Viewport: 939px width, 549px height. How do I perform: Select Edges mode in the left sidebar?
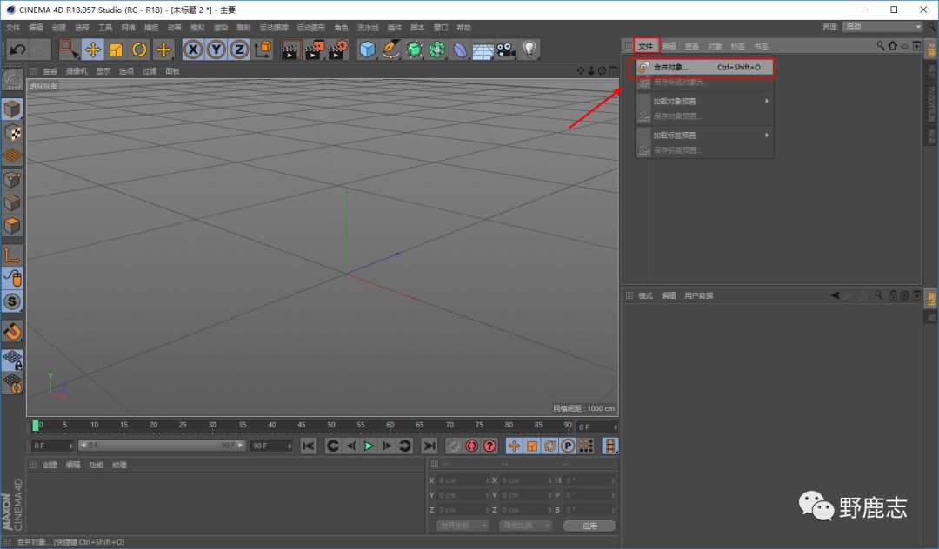tap(12, 202)
